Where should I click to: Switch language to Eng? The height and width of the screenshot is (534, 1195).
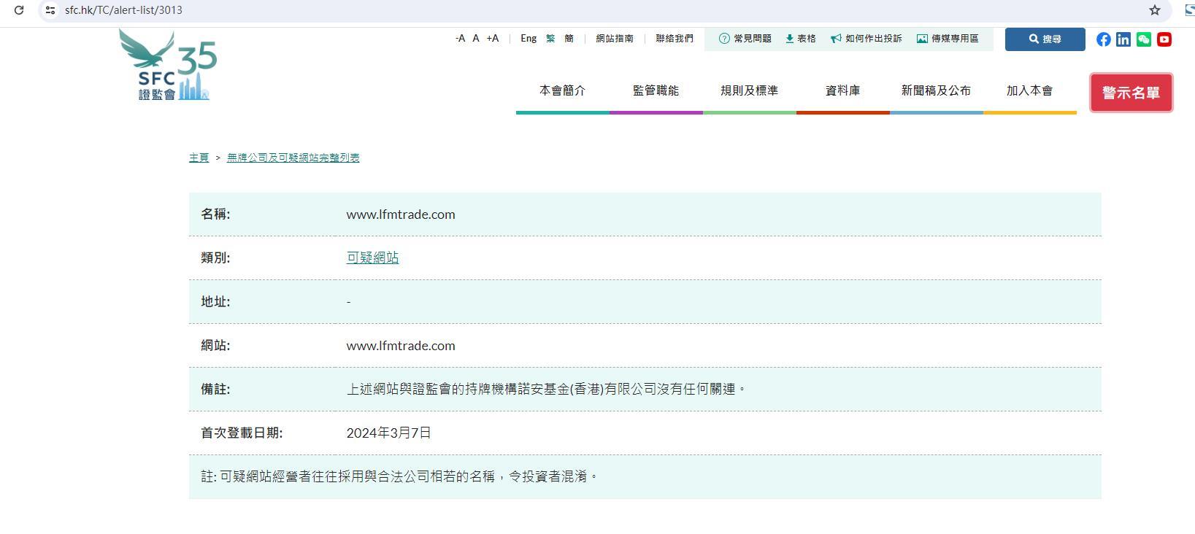pos(529,39)
